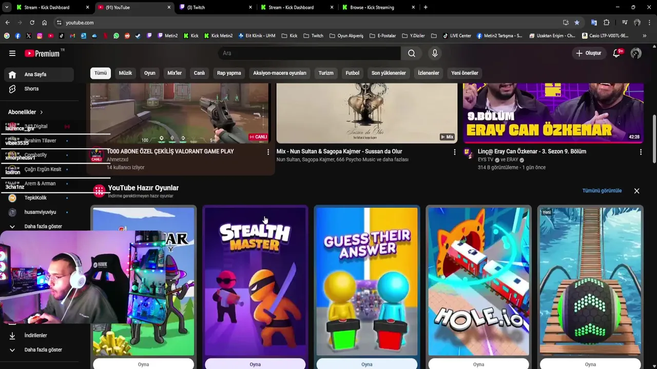Click the Ahmetzxd channel avatar
The image size is (657, 369).
pyautogui.click(x=96, y=155)
